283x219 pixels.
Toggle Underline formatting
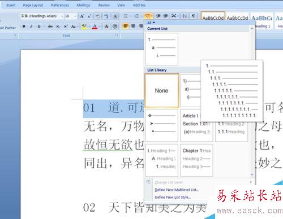coord(39,27)
